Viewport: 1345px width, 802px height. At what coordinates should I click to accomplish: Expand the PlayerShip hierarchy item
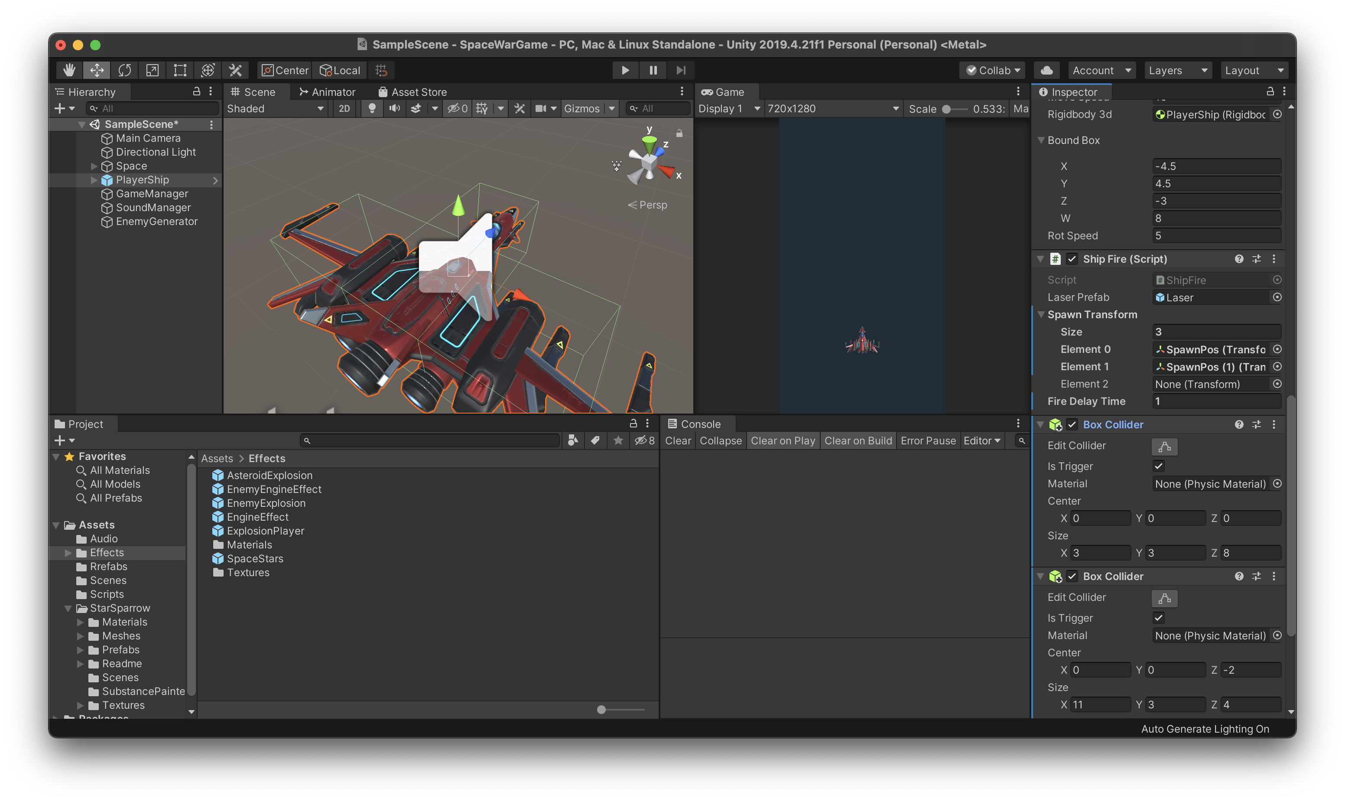pyautogui.click(x=94, y=180)
